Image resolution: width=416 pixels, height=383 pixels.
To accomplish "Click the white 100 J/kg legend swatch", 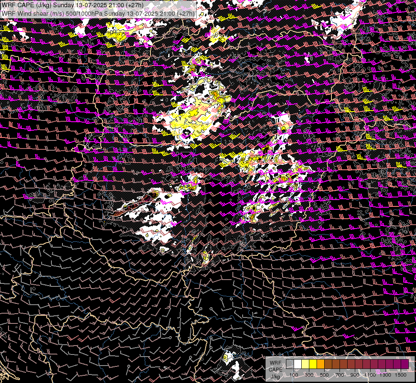I will click(298, 364).
